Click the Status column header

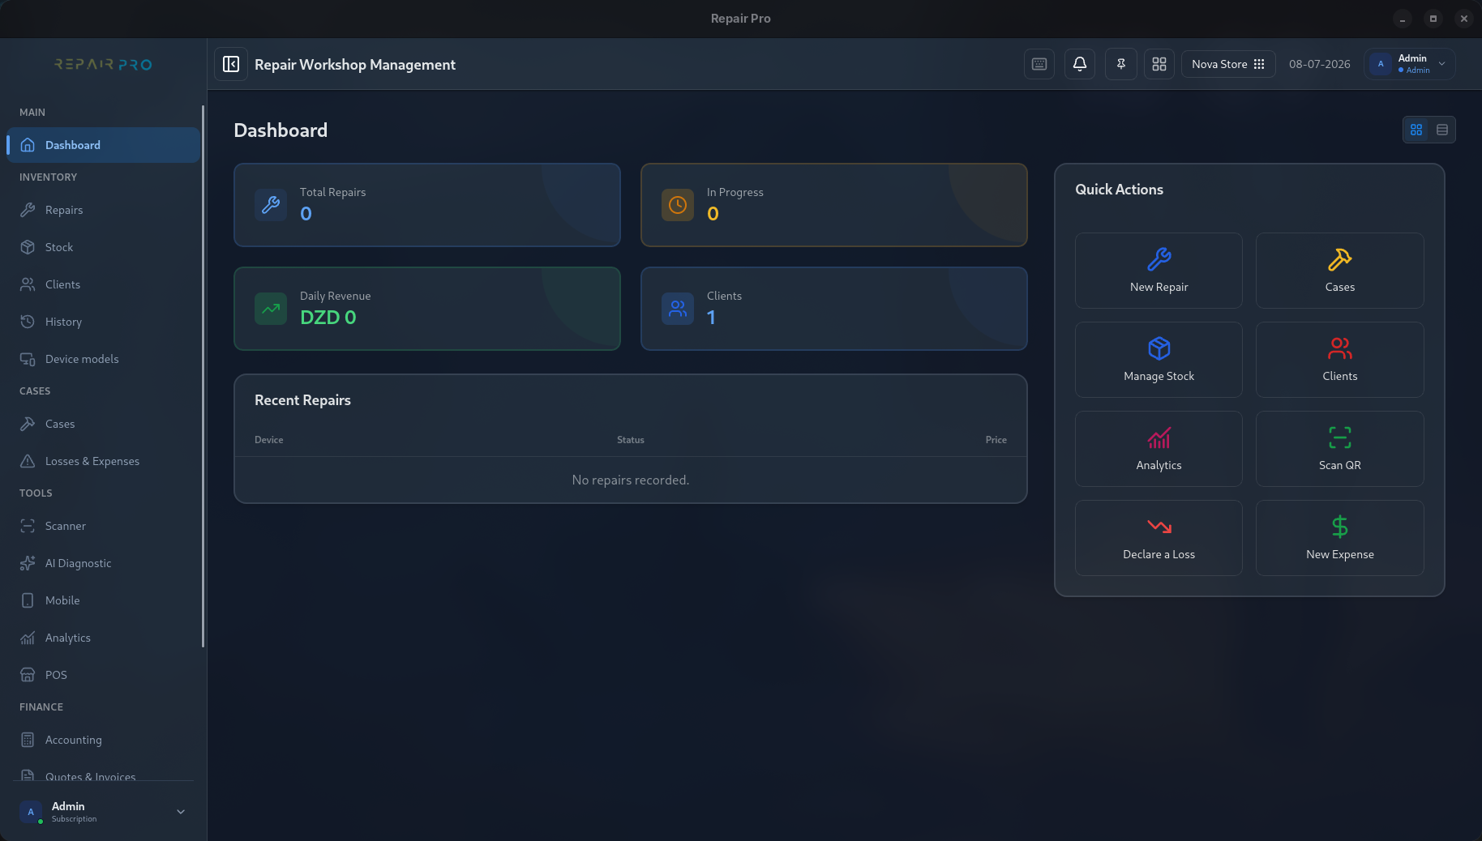click(631, 440)
